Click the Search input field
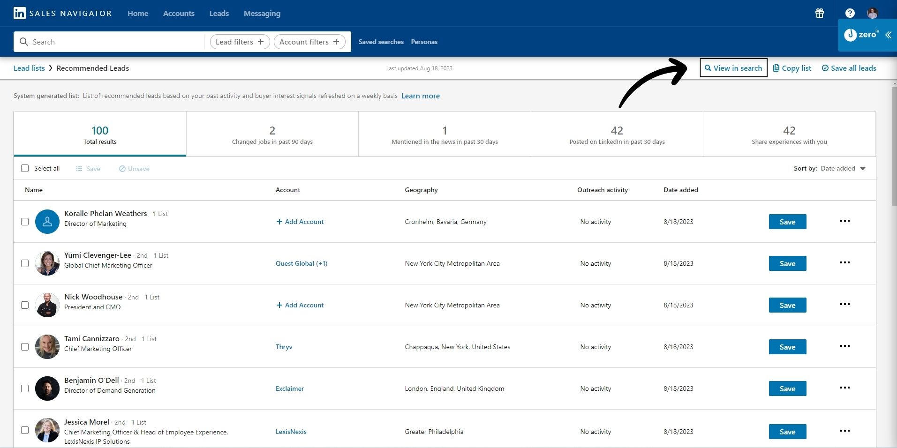 pyautogui.click(x=109, y=42)
